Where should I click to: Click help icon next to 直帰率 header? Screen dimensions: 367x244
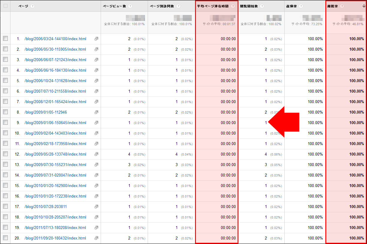[x=301, y=6]
